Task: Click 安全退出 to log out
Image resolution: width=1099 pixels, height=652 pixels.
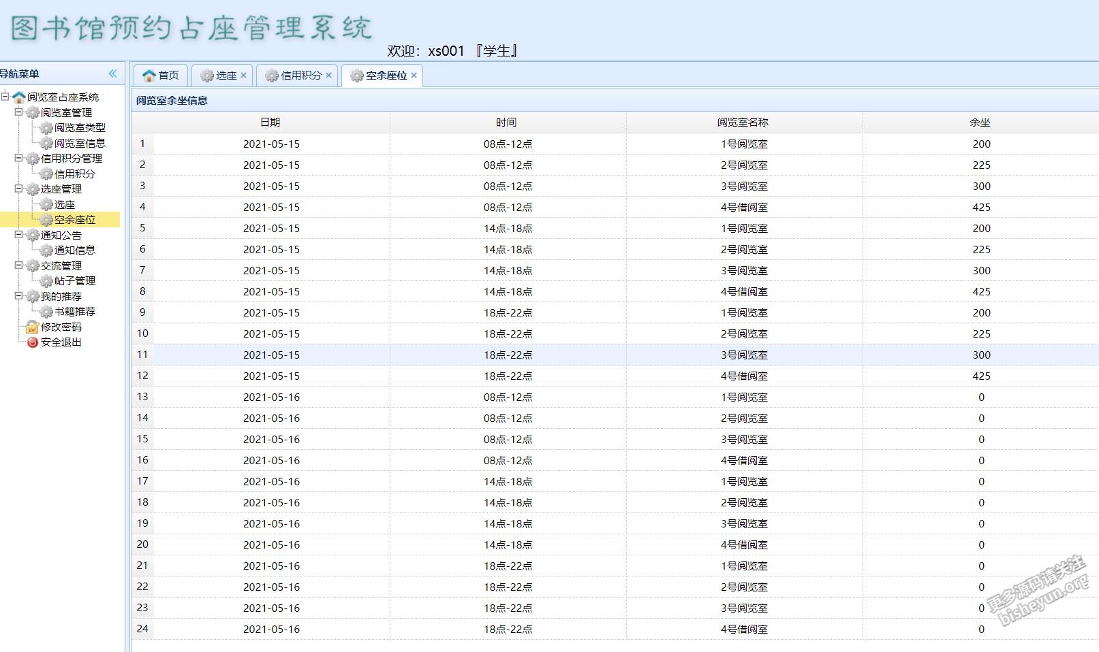Action: 61,342
